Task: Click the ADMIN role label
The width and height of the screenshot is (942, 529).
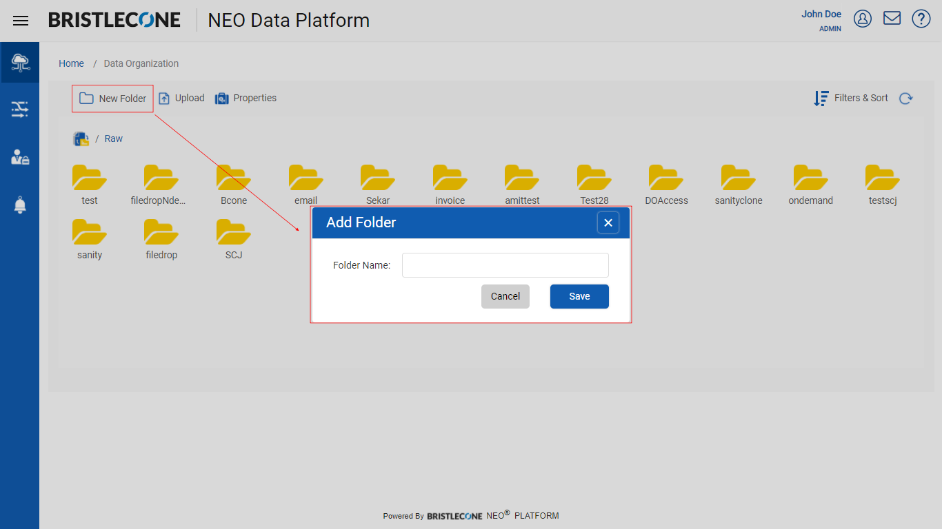Action: pyautogui.click(x=830, y=29)
